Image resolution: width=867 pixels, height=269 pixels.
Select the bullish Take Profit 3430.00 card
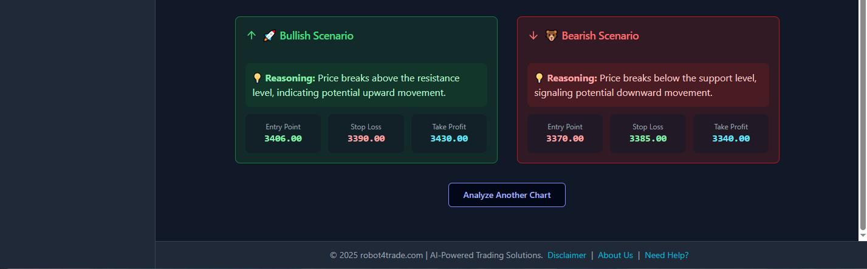(449, 134)
